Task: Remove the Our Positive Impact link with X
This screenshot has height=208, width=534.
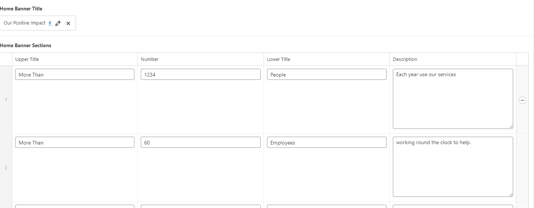Action: (x=68, y=23)
